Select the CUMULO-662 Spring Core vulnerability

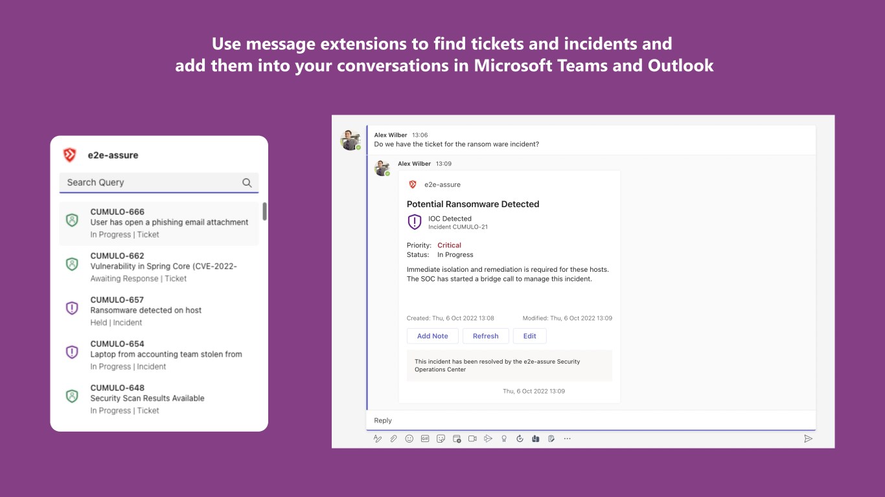tap(159, 267)
